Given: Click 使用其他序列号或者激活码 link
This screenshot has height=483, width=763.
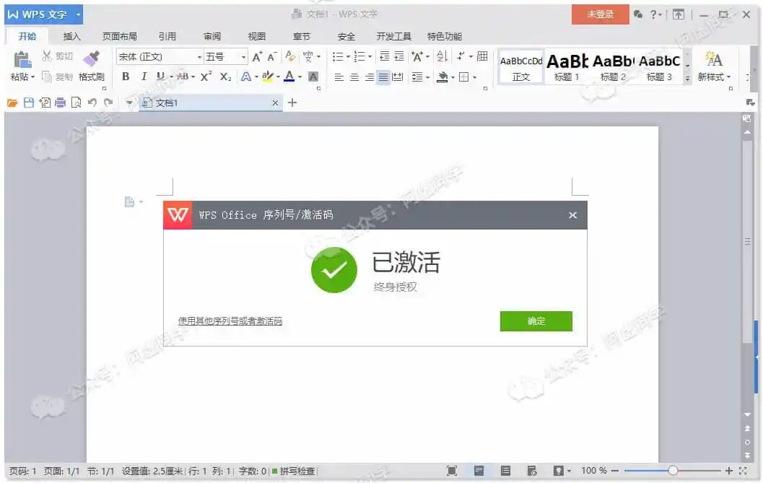Looking at the screenshot, I should click(230, 321).
